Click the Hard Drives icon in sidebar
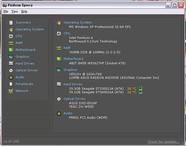 point(11,63)
